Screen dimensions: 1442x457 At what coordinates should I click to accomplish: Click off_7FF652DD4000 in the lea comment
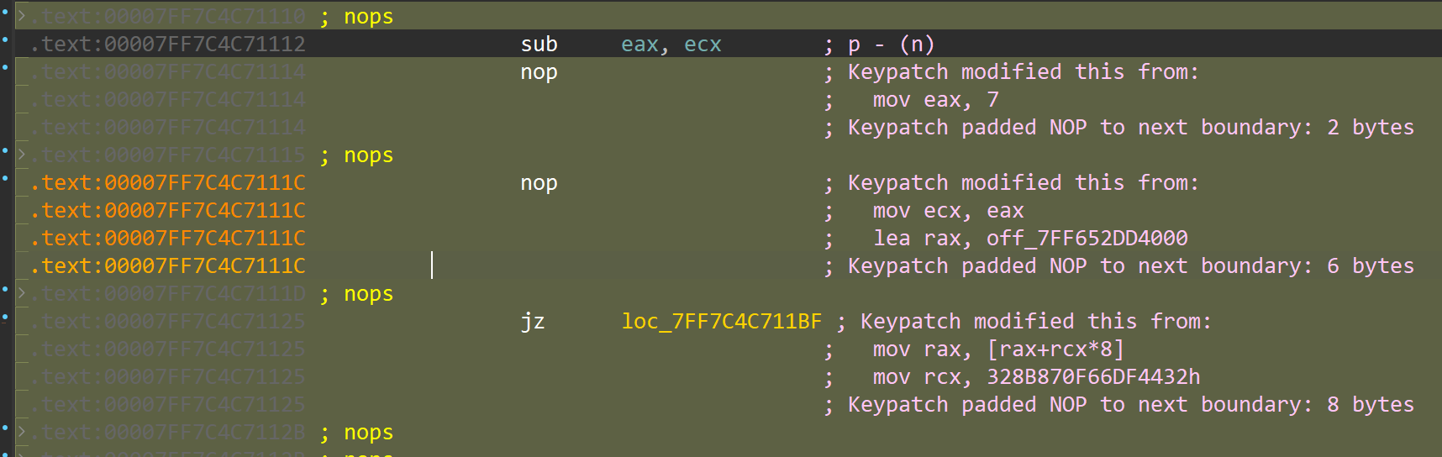1087,239
